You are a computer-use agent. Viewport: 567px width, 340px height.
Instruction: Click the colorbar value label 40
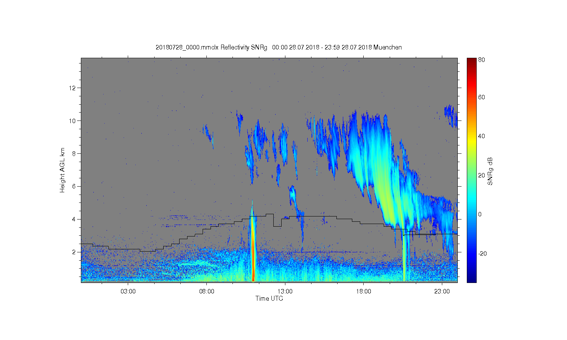(482, 136)
